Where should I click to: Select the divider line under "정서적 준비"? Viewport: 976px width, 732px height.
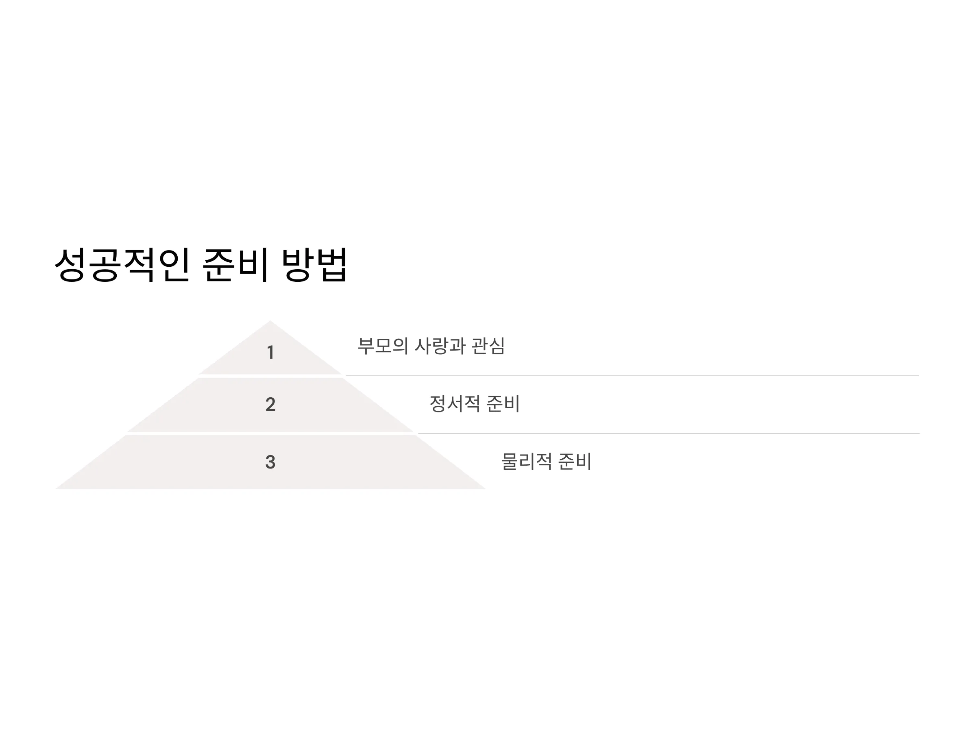(669, 434)
